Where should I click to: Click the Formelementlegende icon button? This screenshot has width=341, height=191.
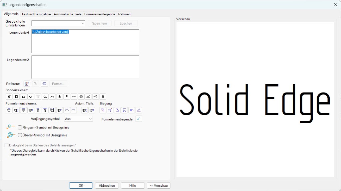coord(139,119)
